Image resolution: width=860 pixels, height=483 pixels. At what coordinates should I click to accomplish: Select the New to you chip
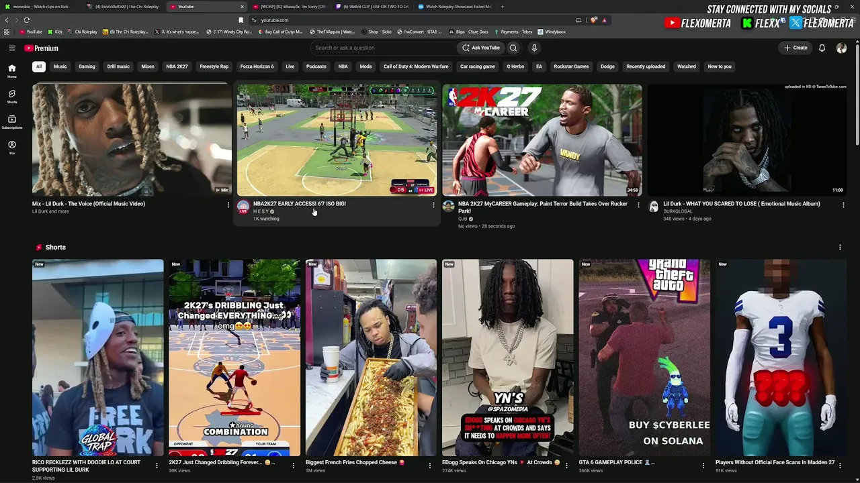pyautogui.click(x=720, y=66)
